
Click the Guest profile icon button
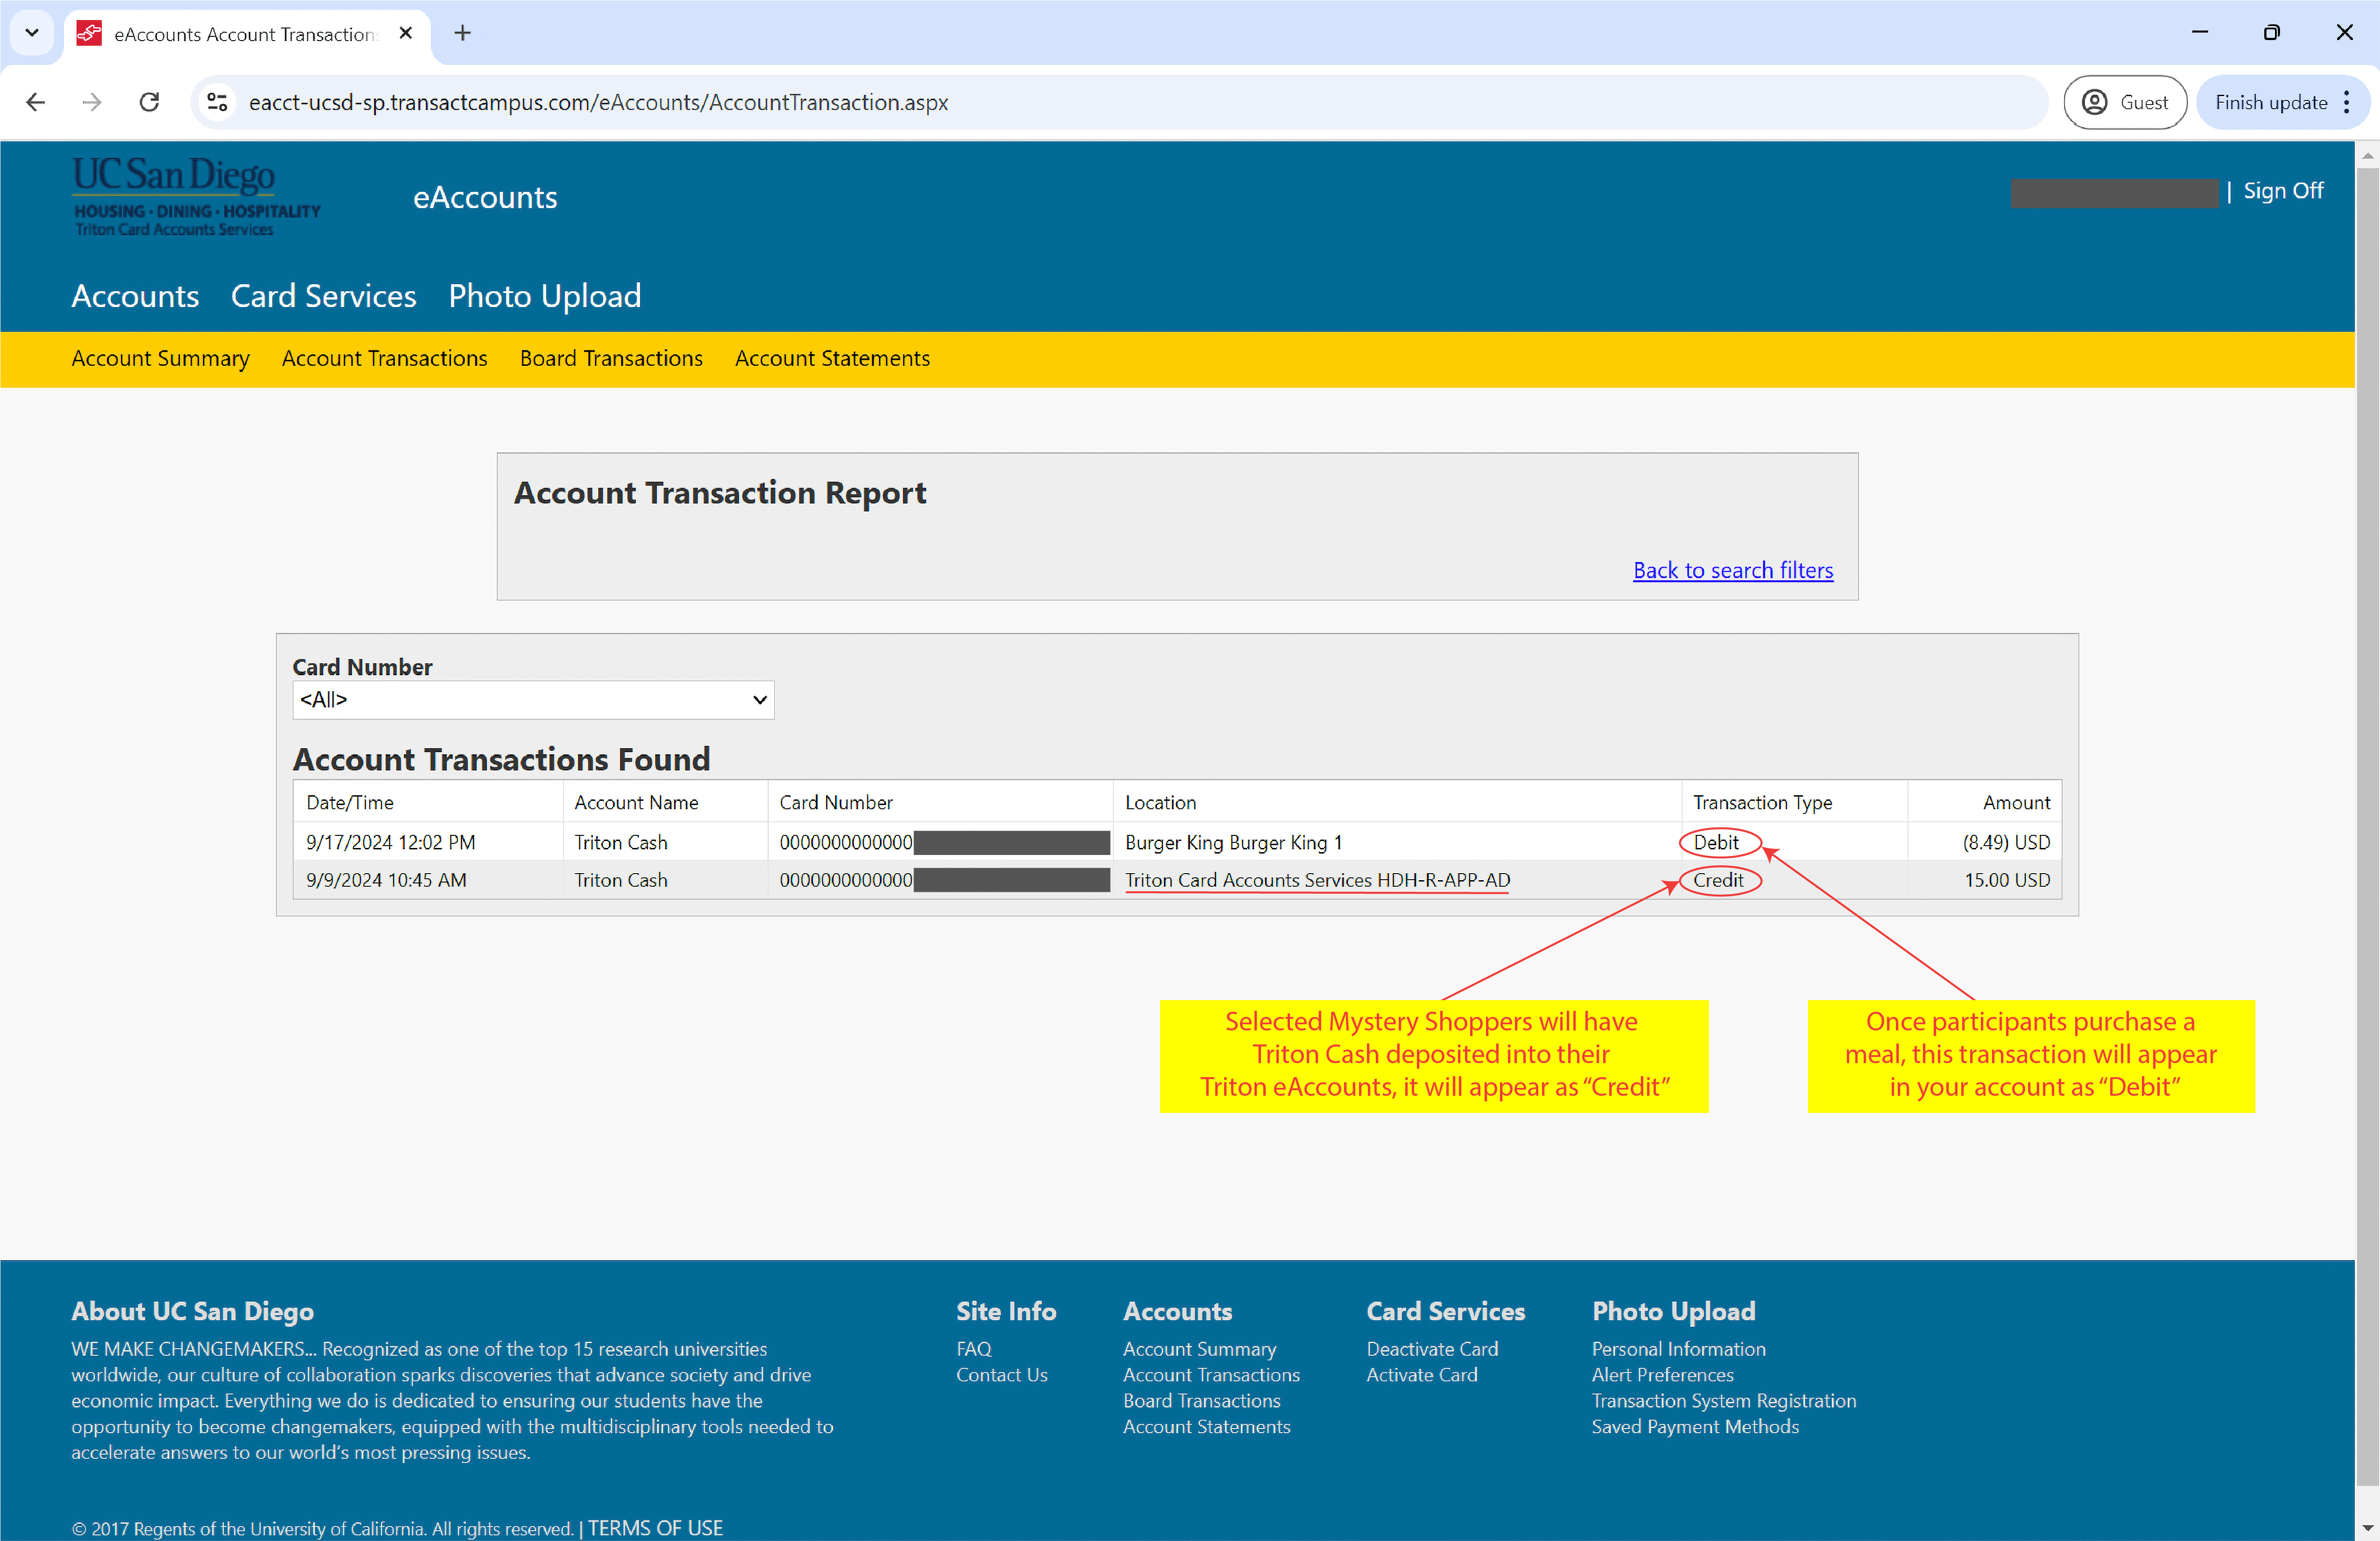coord(2124,102)
